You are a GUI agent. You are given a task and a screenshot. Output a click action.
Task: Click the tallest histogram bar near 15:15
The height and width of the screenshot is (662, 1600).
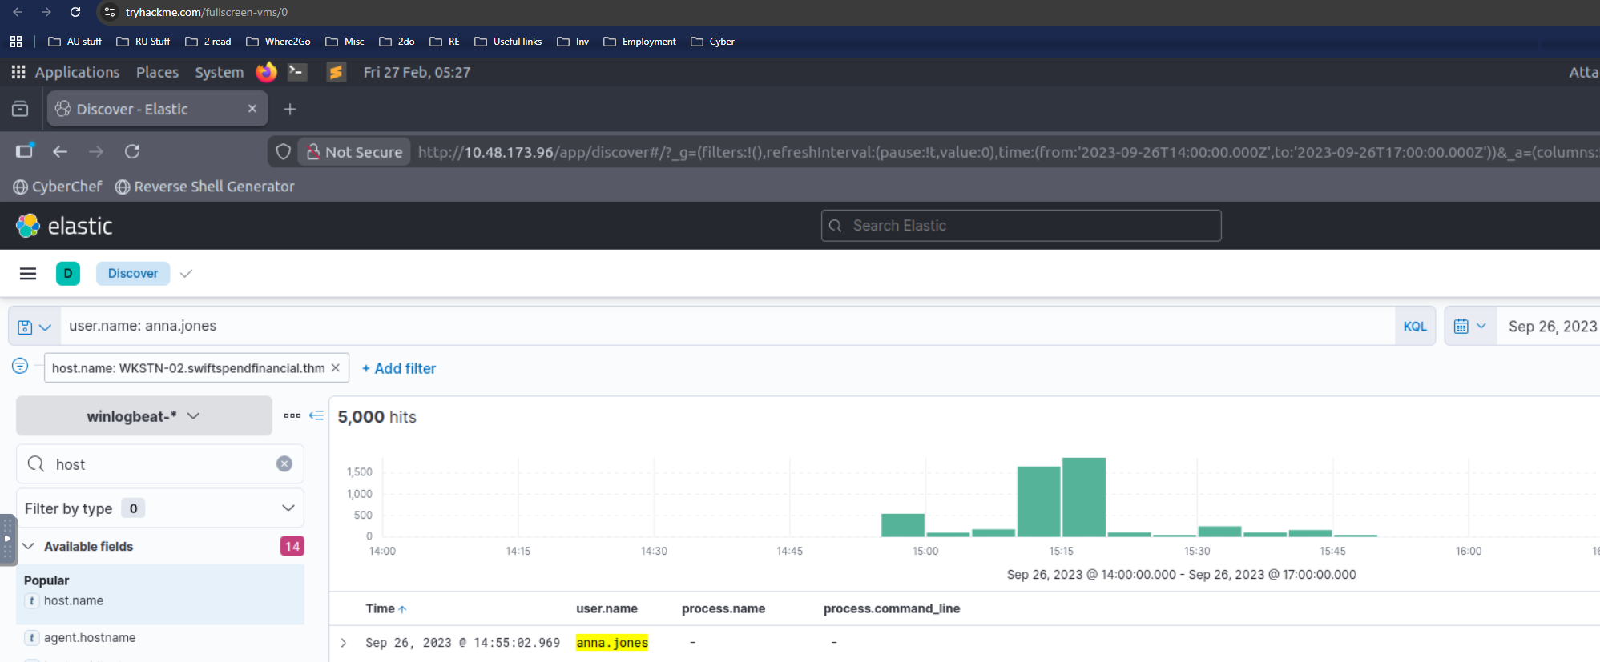click(x=1083, y=497)
